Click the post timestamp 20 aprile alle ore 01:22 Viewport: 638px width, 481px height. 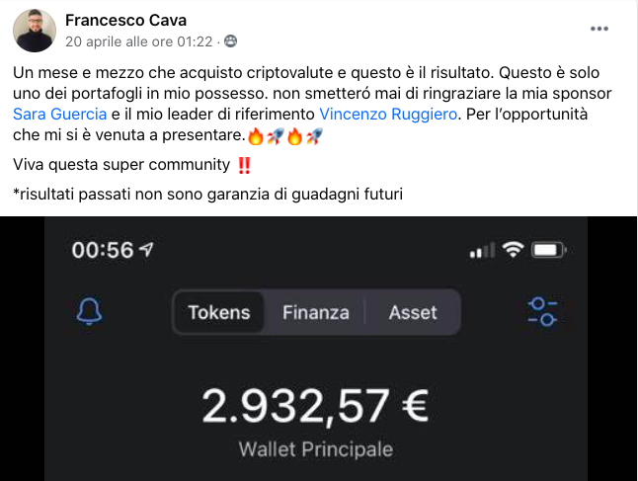point(138,41)
